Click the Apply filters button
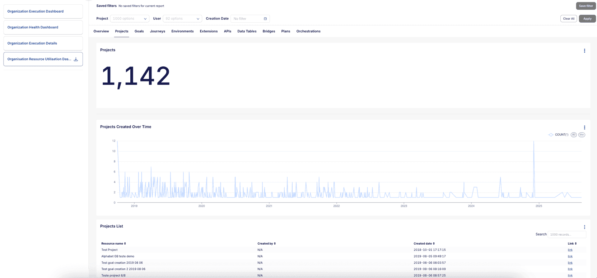Screen dimensions: 597x278 pos(587,19)
